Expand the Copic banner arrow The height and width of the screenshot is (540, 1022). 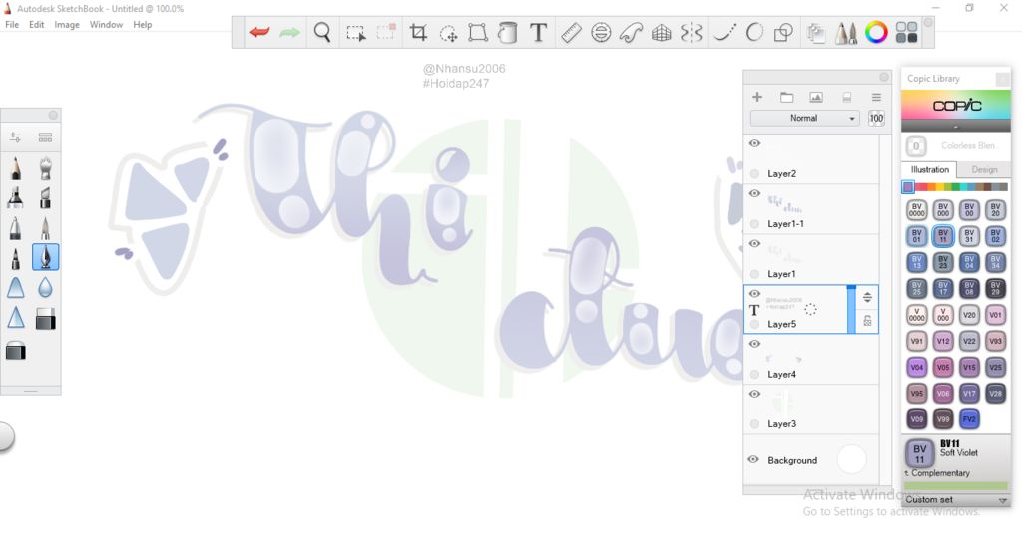(956, 127)
